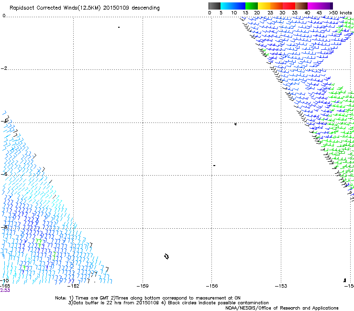Click the '35' label under the color bar
Viewport: 354px width, 311px height.
[x=295, y=13]
